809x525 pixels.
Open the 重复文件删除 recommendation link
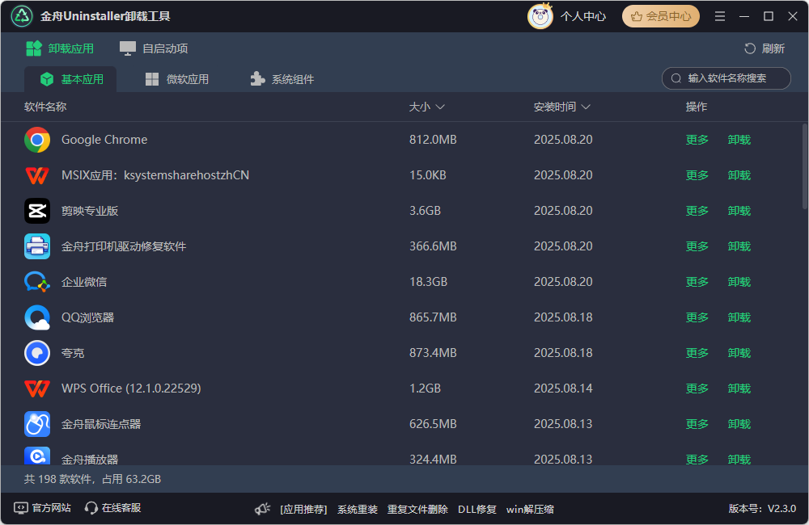click(x=417, y=510)
